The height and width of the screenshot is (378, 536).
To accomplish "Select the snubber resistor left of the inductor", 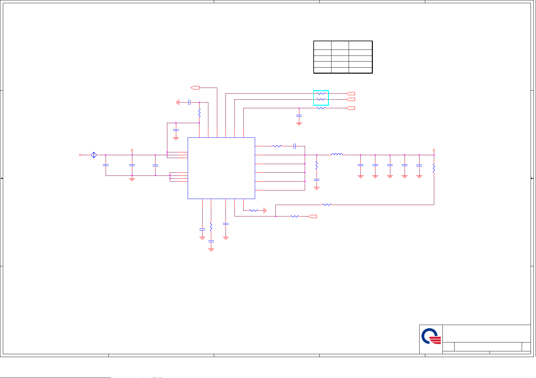I will pos(317,165).
